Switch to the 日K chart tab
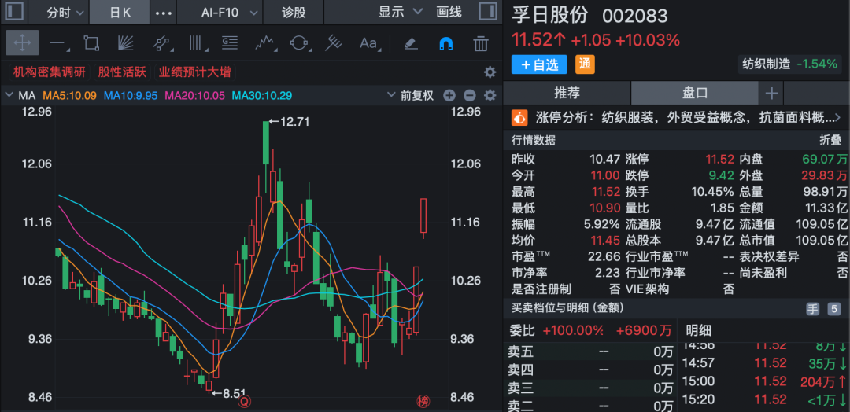The height and width of the screenshot is (412, 850). pos(120,13)
